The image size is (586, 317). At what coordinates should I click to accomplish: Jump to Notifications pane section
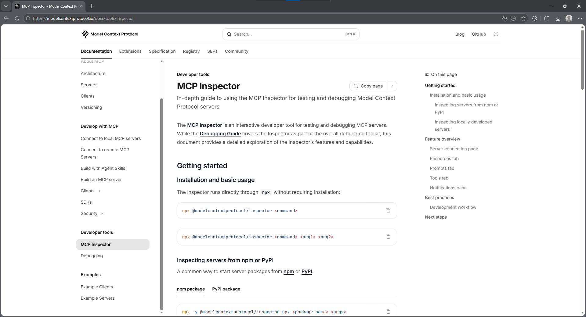click(x=448, y=188)
